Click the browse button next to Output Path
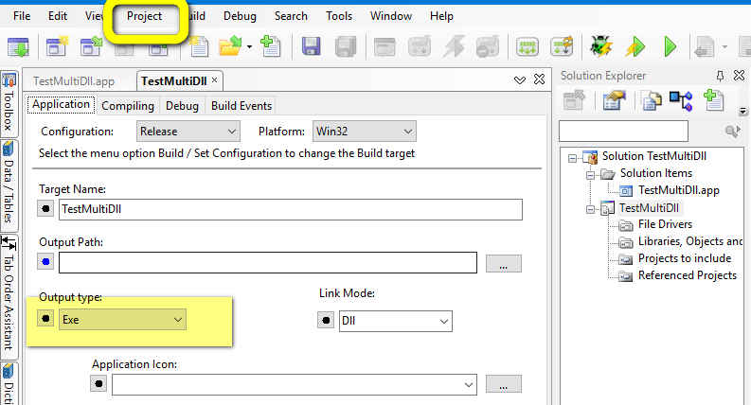The height and width of the screenshot is (405, 751). (503, 263)
